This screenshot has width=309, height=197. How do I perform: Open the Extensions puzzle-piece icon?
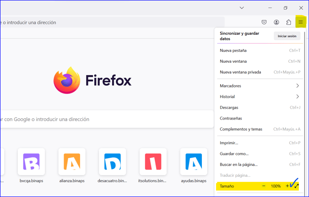(288, 22)
